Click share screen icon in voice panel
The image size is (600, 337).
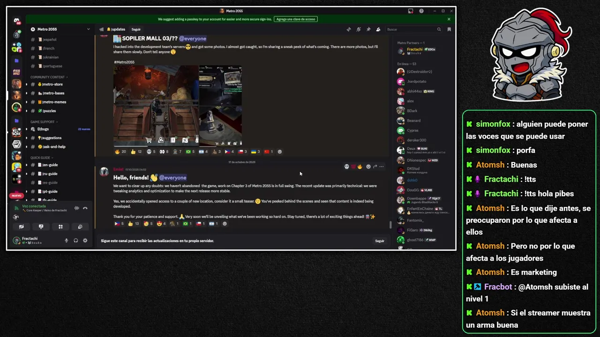pyautogui.click(x=41, y=227)
